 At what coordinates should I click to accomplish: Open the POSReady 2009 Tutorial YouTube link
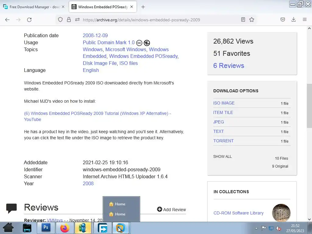pyautogui.click(x=97, y=116)
